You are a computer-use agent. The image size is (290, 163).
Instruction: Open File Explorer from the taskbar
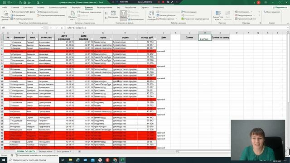pyautogui.click(x=71, y=160)
